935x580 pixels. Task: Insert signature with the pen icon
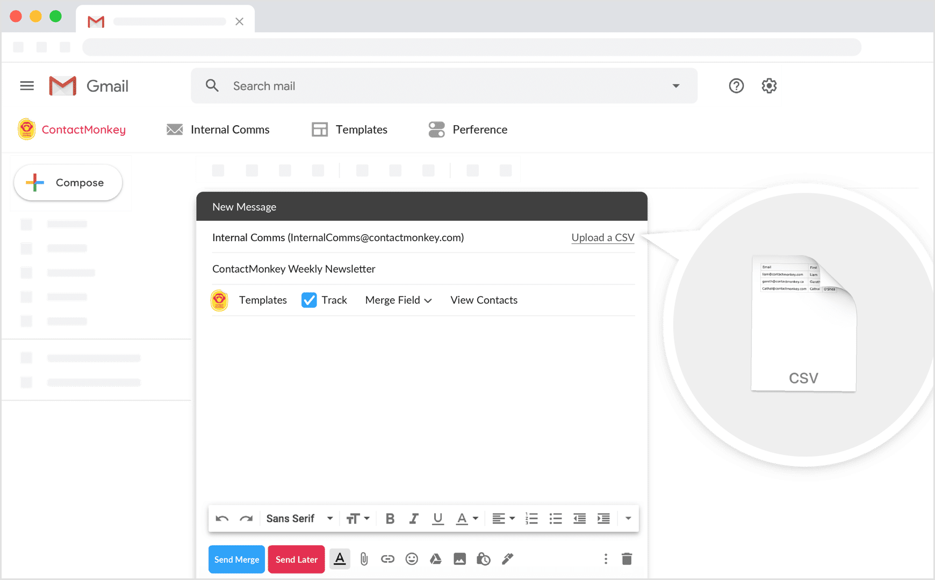[507, 559]
